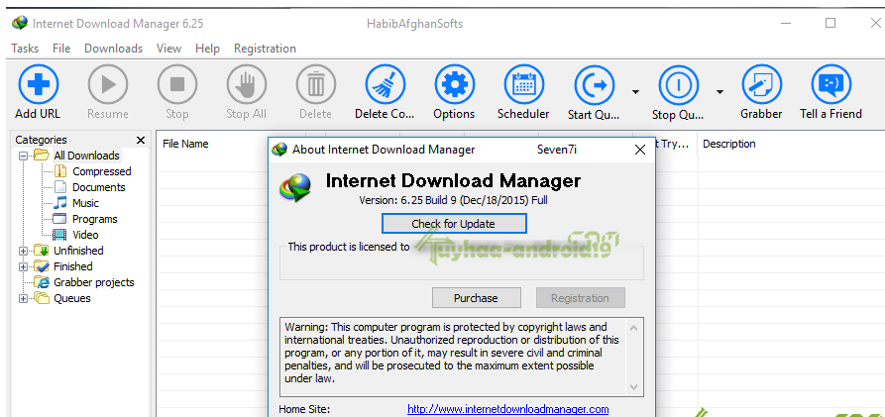Click the Add URL toolbar icon
885x417 pixels.
[x=38, y=84]
